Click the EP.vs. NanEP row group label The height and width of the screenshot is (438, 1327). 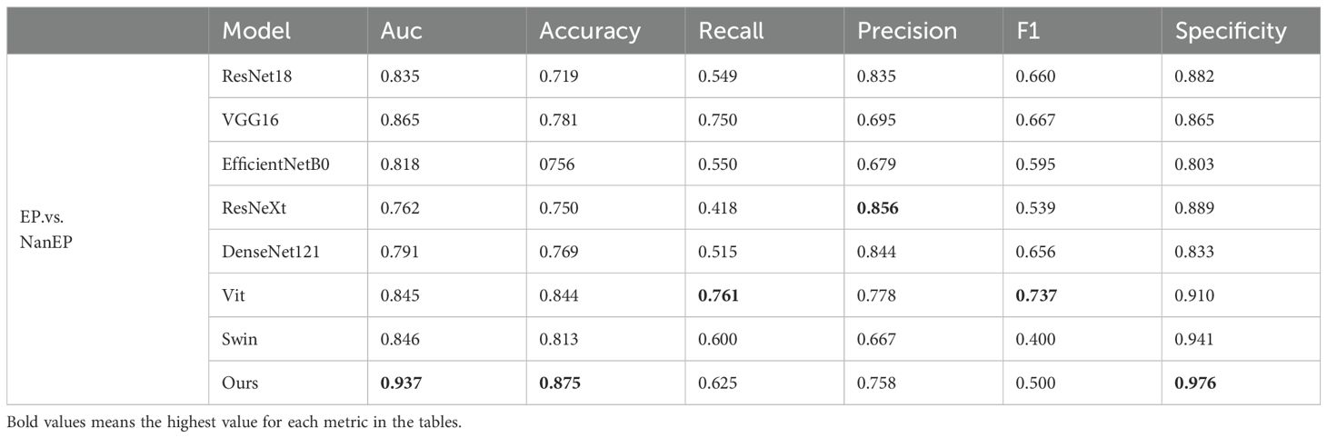click(x=46, y=229)
